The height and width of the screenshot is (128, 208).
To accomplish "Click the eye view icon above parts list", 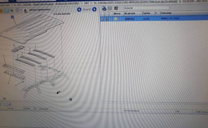I will (104, 8).
